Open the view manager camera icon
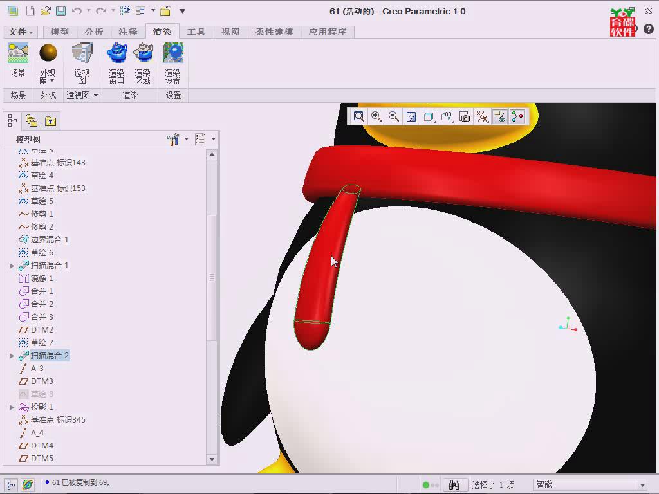 tap(465, 116)
